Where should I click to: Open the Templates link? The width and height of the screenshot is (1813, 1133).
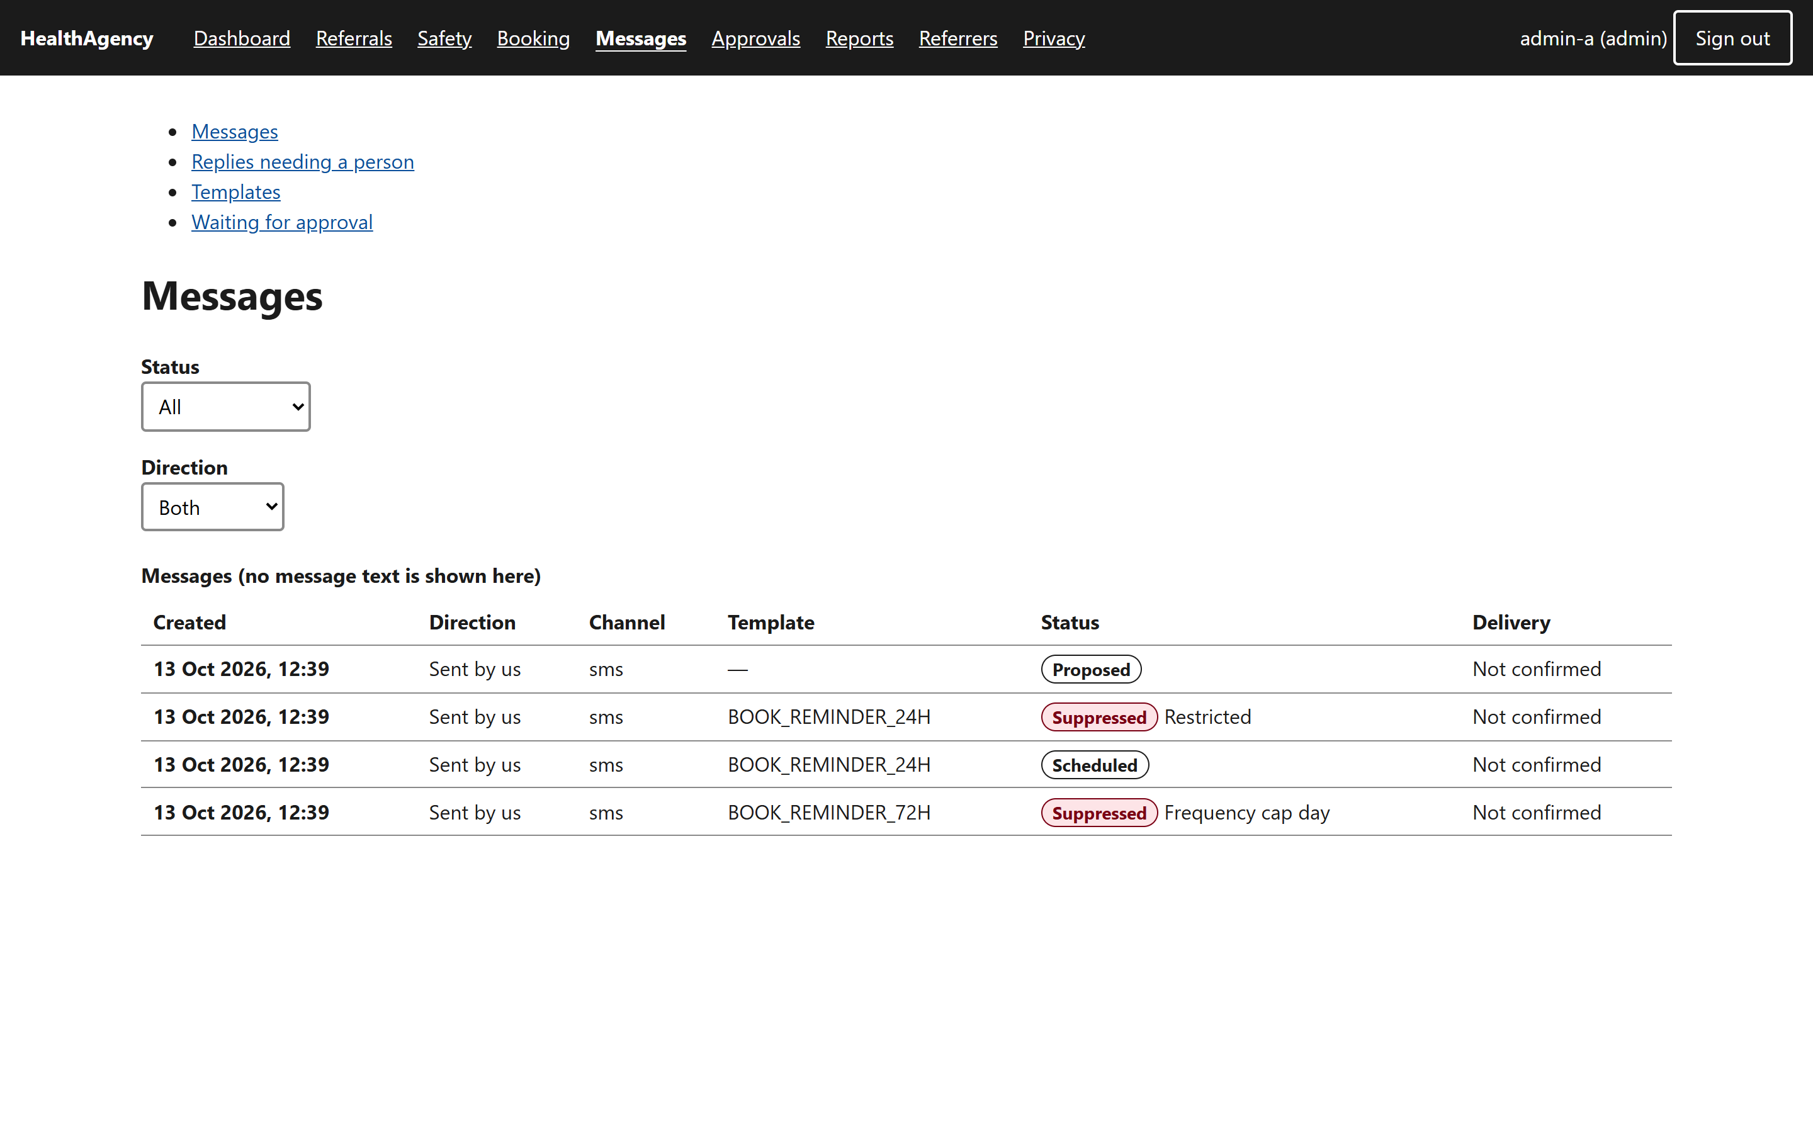click(236, 192)
